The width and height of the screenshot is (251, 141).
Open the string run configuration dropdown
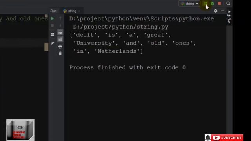(x=189, y=4)
